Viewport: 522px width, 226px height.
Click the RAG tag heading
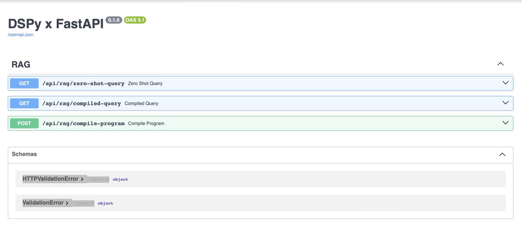[21, 64]
